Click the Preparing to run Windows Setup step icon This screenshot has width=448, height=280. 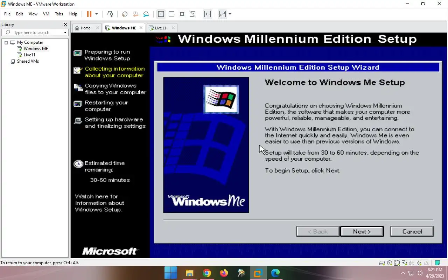(x=77, y=53)
